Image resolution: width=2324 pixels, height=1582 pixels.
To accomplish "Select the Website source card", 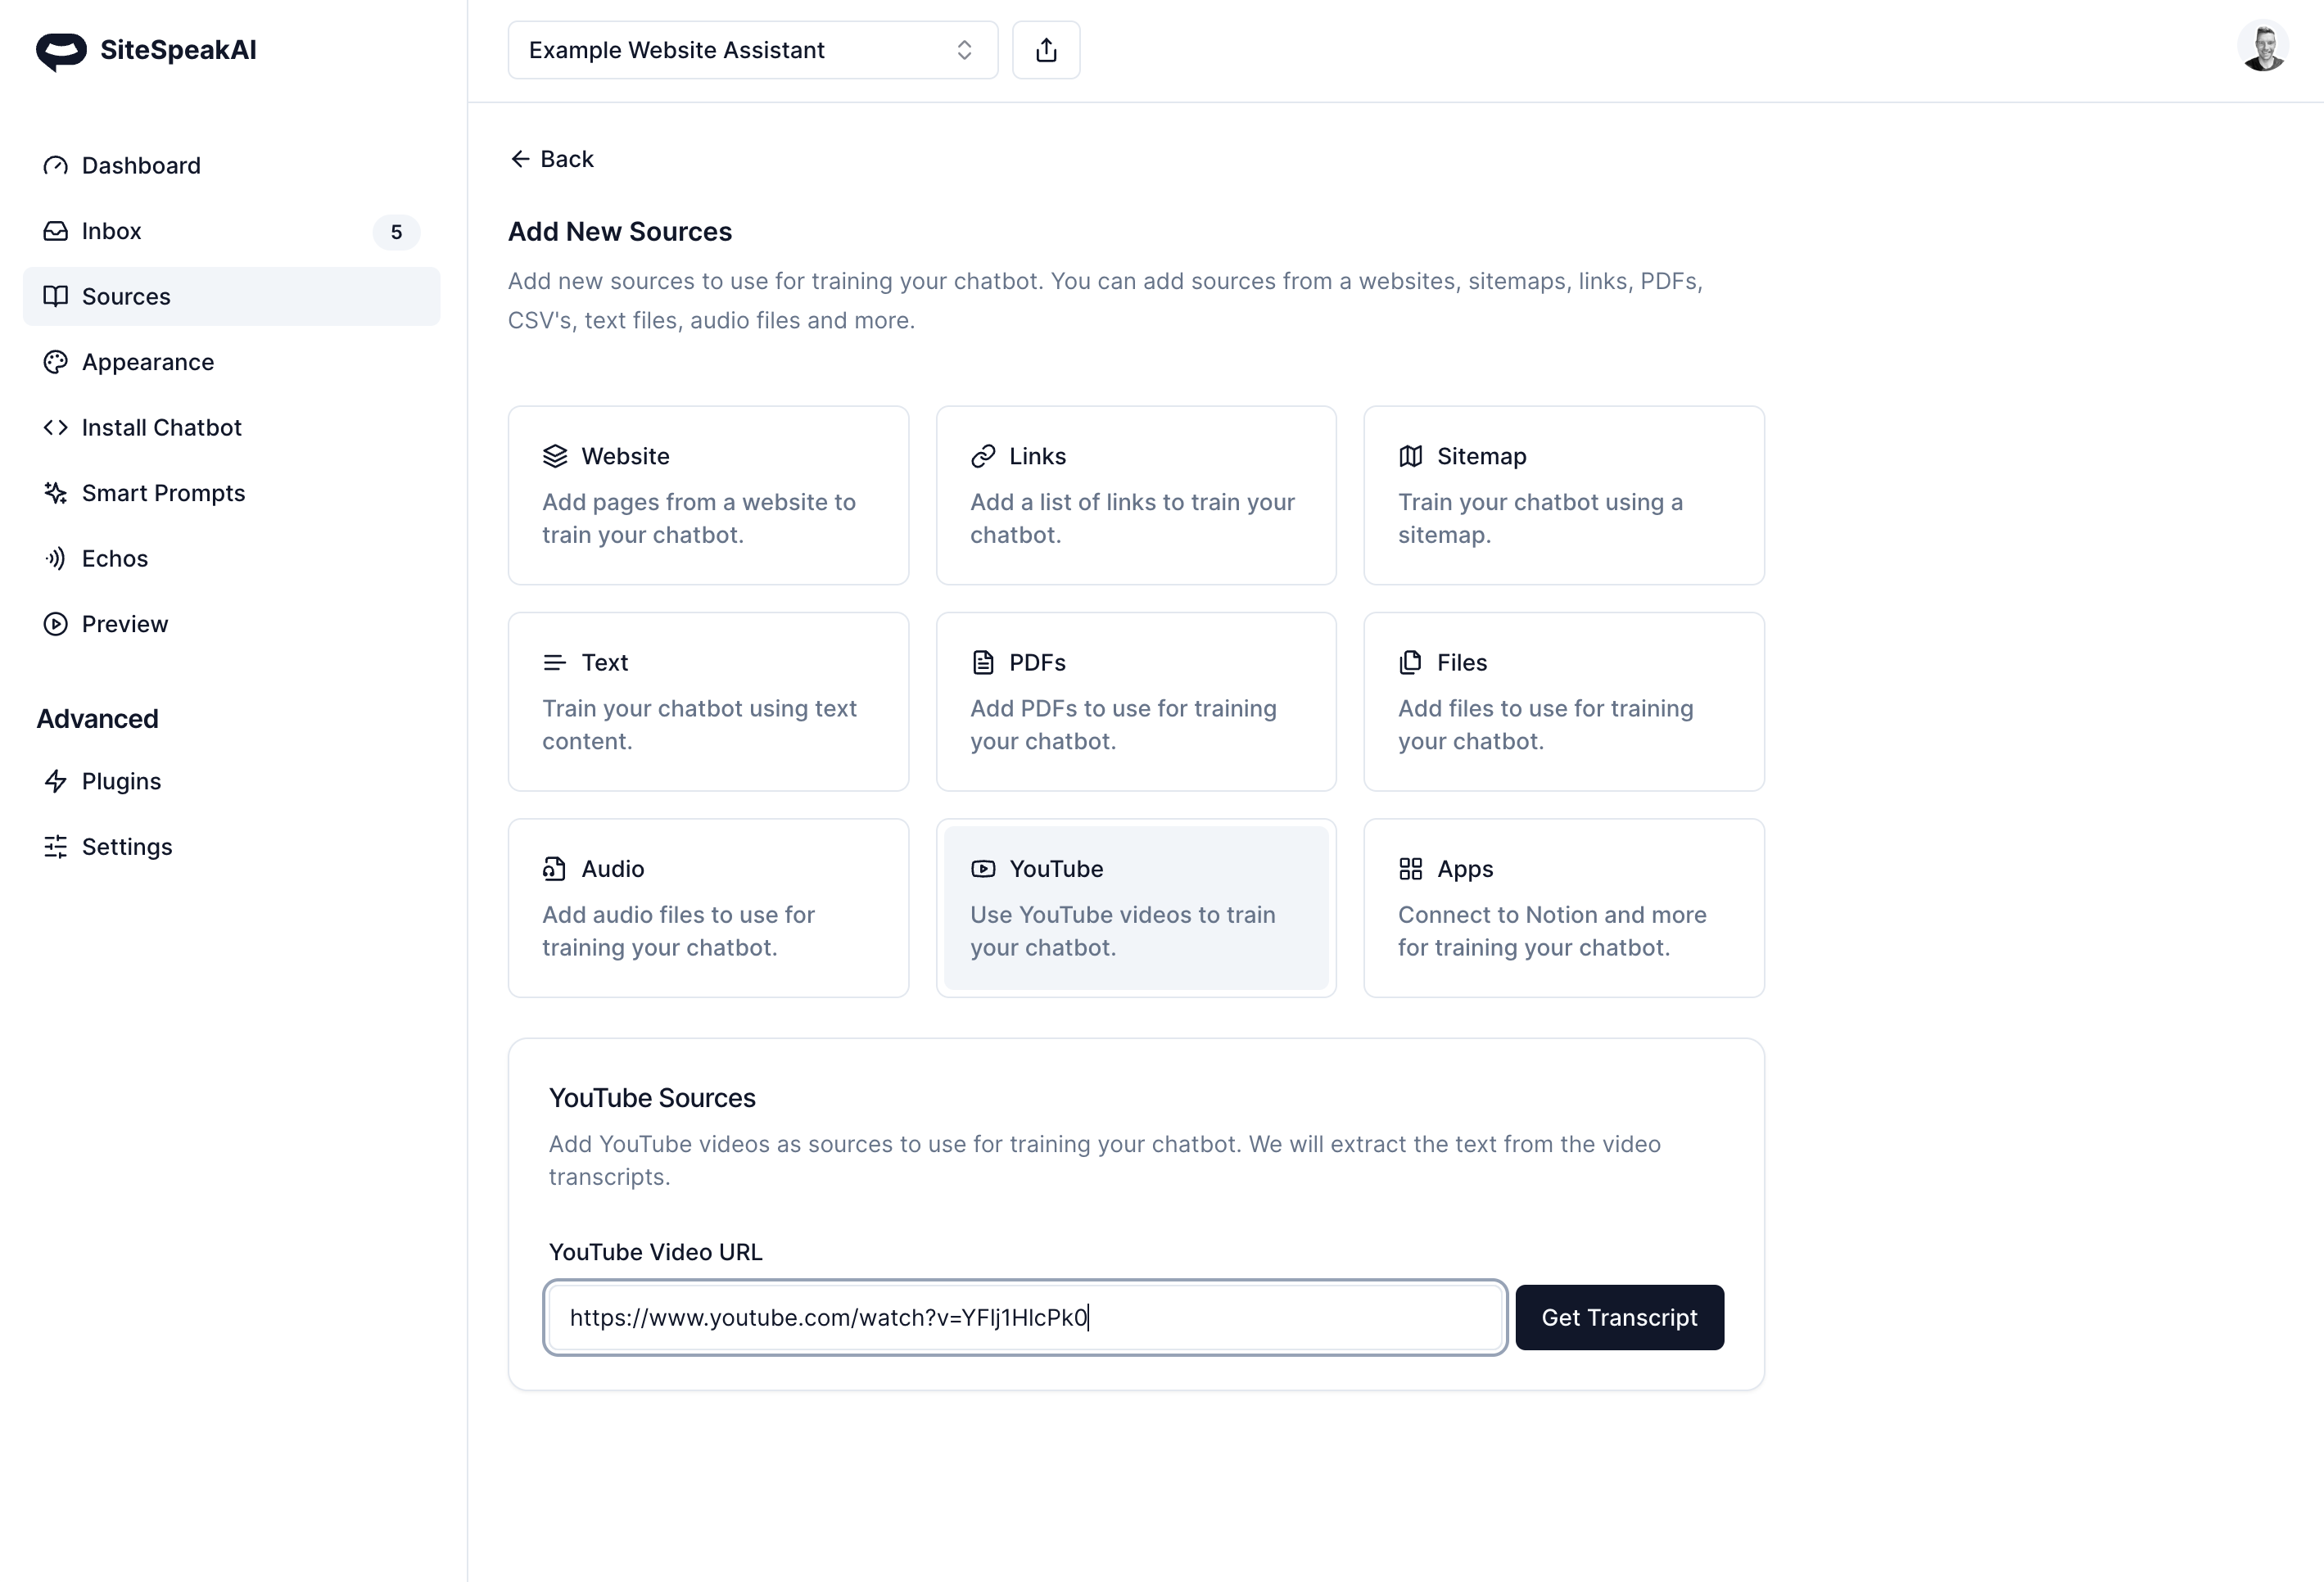I will click(708, 495).
